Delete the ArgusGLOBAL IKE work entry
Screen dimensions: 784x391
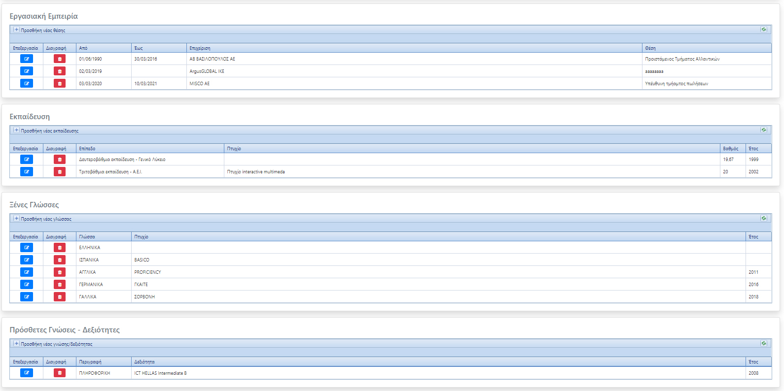coord(60,71)
